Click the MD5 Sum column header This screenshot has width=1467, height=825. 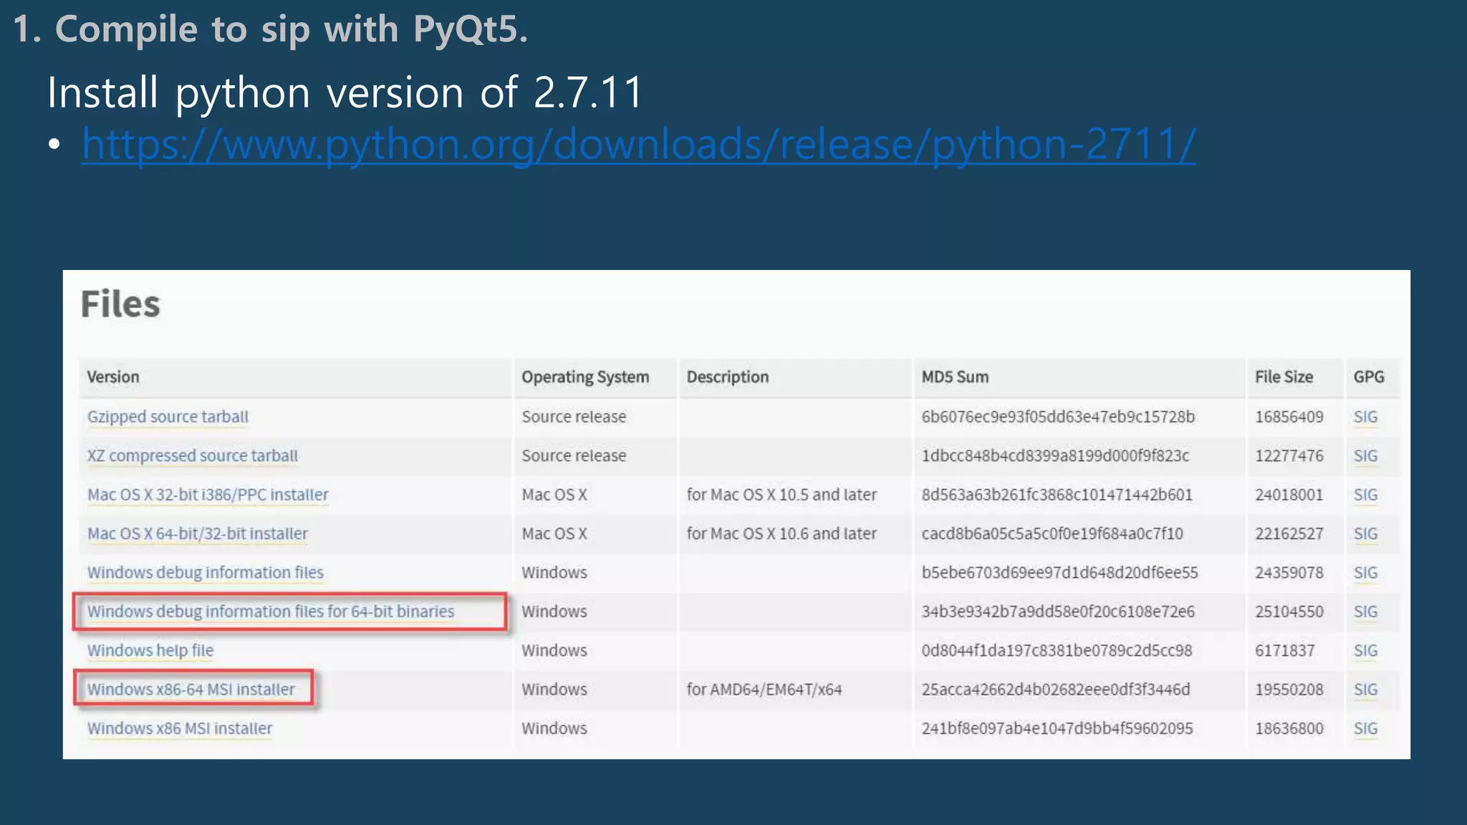[955, 377]
